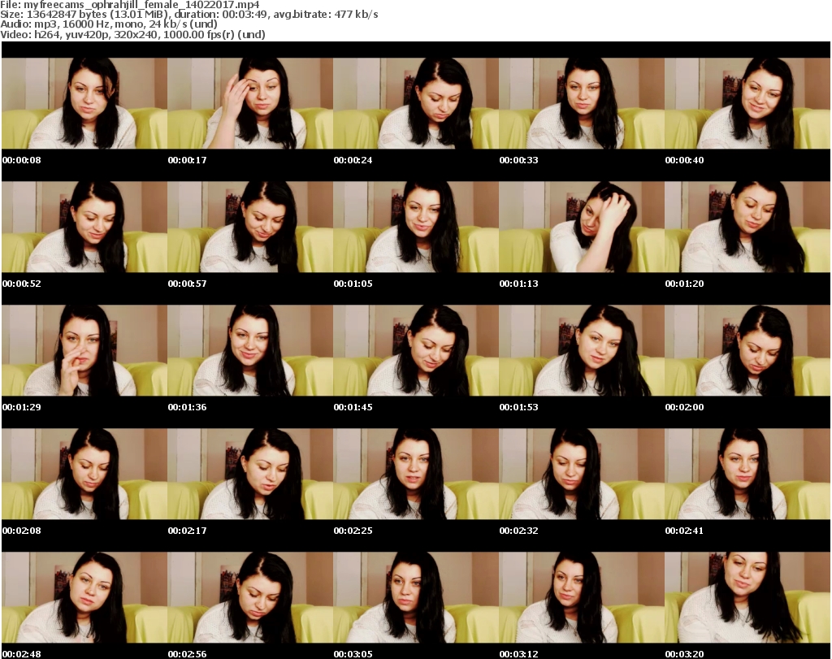
Task: Select the frame at 00:01:05
Action: [x=416, y=227]
